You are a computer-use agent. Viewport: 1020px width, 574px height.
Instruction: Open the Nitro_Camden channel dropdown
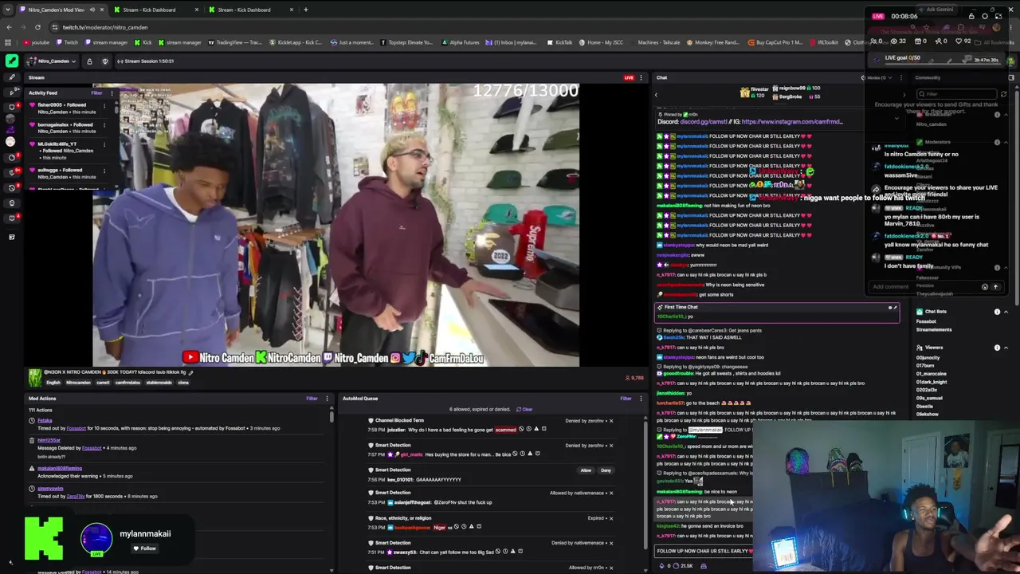(52, 61)
